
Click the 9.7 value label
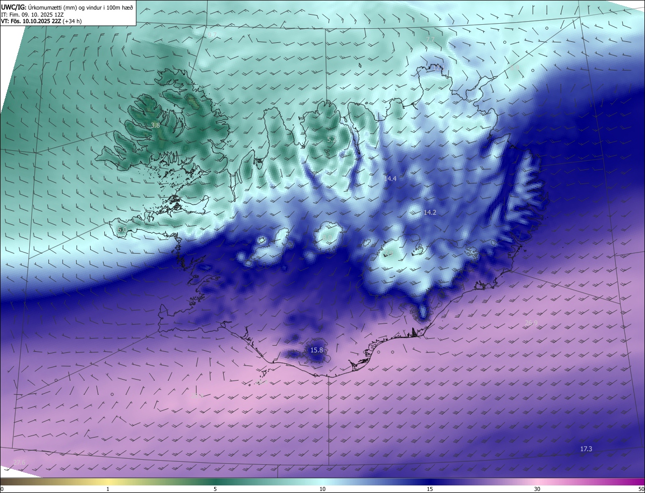[212, 35]
